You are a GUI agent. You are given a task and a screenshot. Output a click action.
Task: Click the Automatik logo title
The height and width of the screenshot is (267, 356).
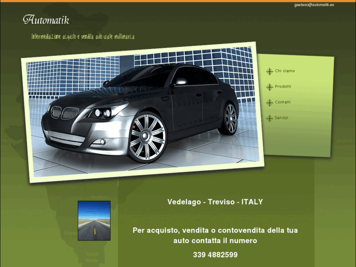pos(46,20)
